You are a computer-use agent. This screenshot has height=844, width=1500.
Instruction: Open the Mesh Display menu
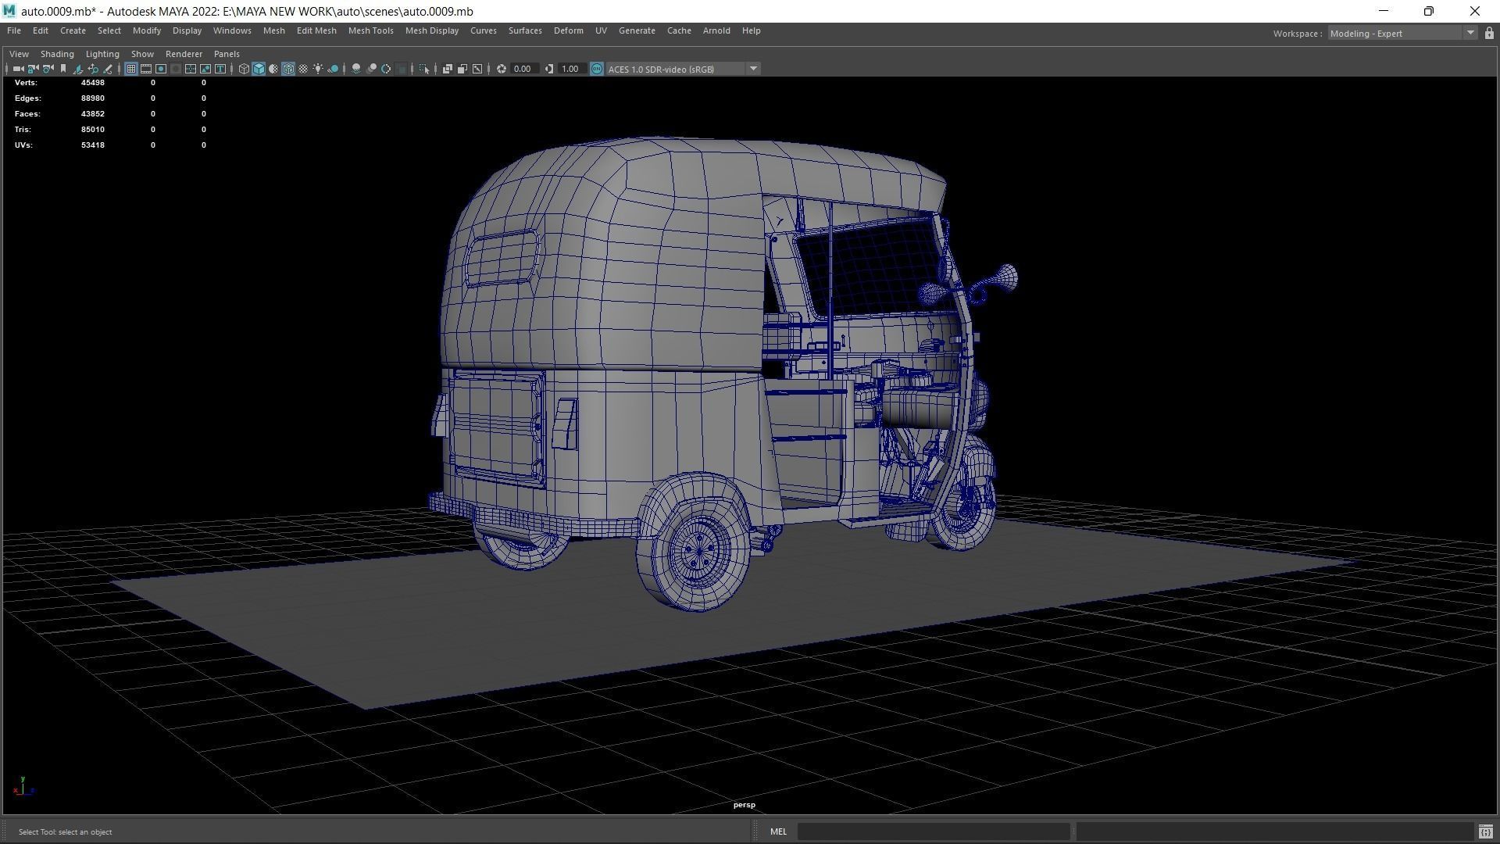click(432, 30)
